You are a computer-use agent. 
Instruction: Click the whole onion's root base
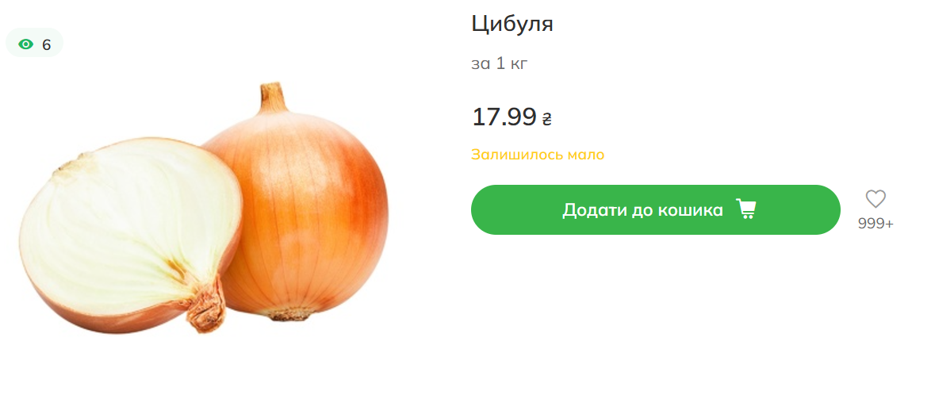coord(289,313)
